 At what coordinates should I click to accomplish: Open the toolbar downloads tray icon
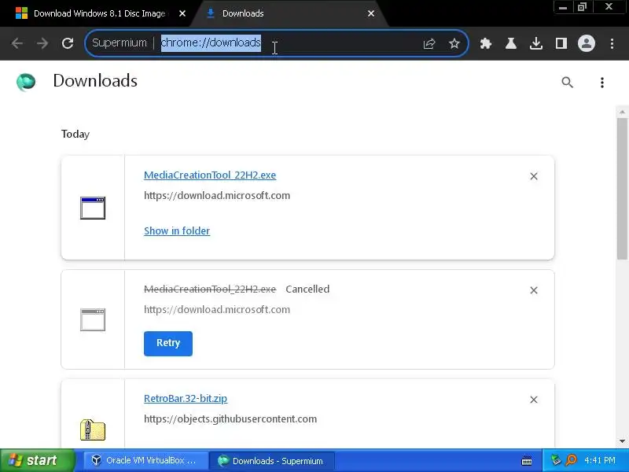pos(536,43)
